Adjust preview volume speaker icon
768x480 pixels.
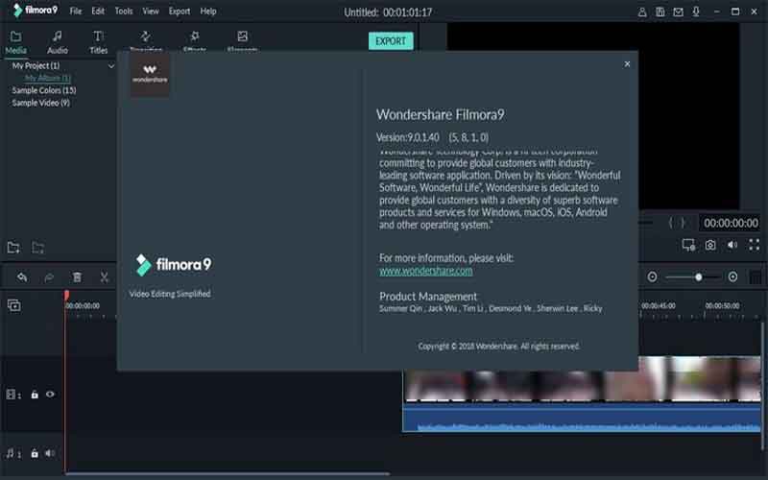[732, 245]
